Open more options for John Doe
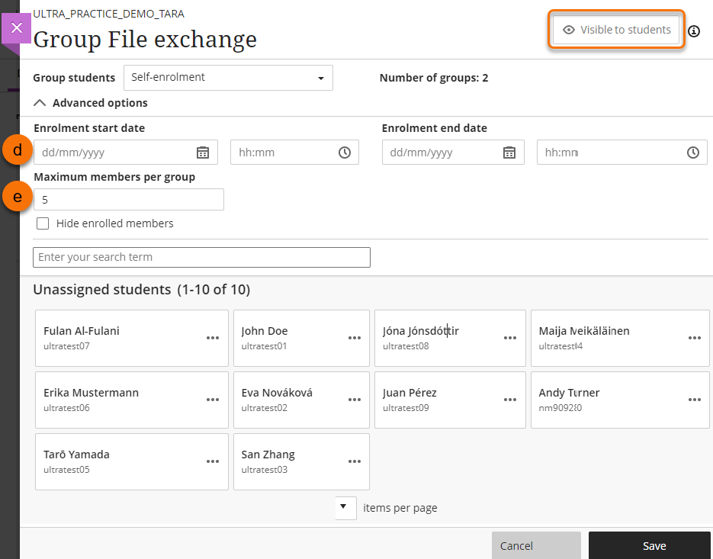This screenshot has height=559, width=713. pos(355,338)
